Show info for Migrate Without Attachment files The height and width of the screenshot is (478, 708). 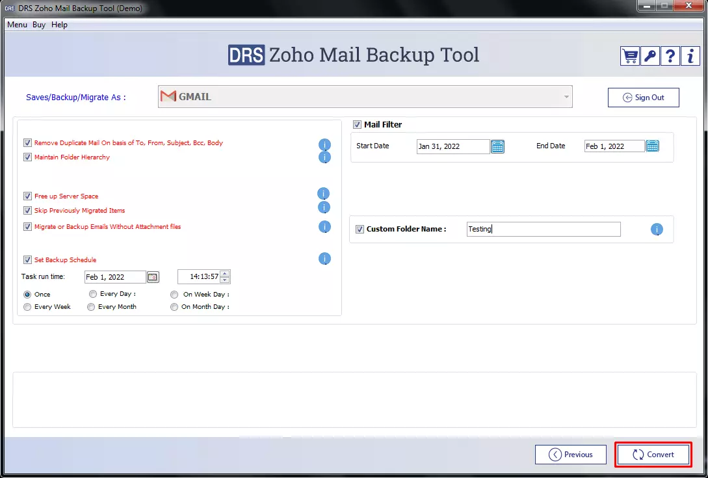tap(324, 227)
